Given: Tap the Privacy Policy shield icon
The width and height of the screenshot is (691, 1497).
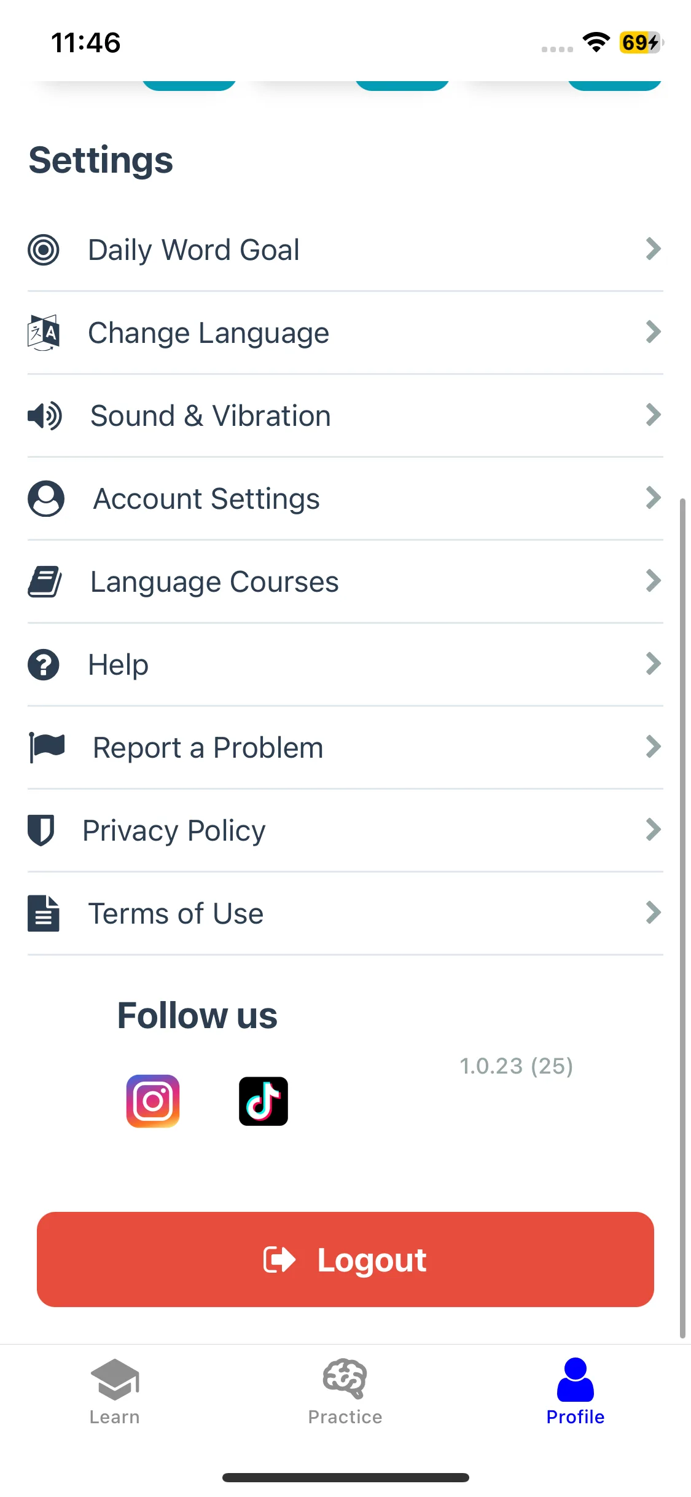Looking at the screenshot, I should coord(41,830).
